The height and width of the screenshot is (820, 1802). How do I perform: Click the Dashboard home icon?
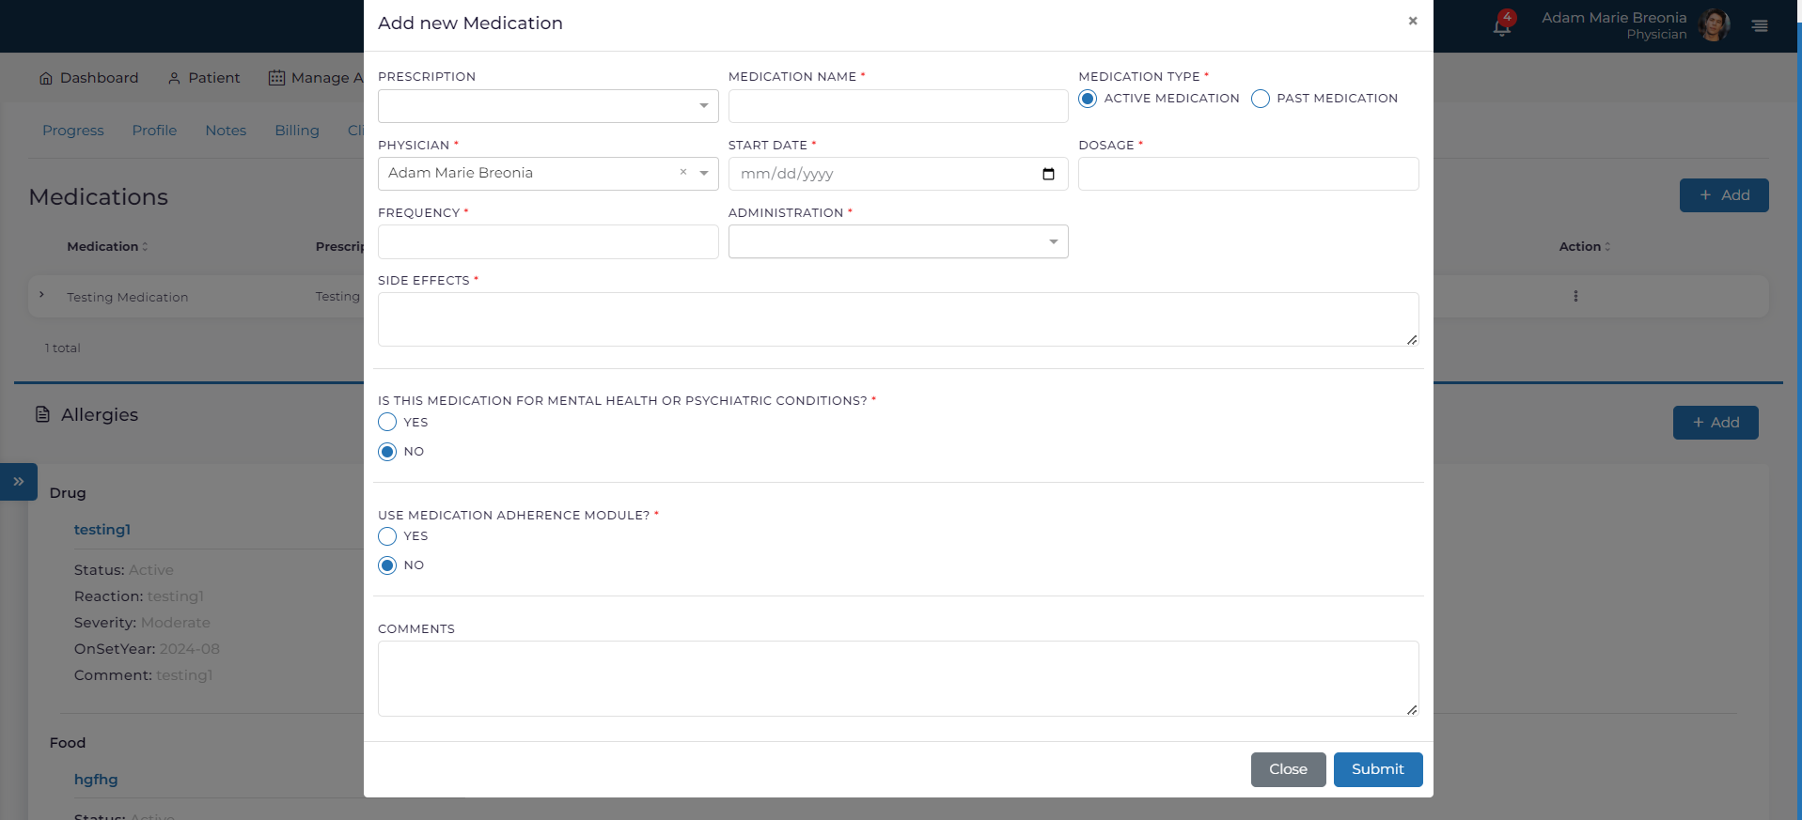tap(46, 78)
